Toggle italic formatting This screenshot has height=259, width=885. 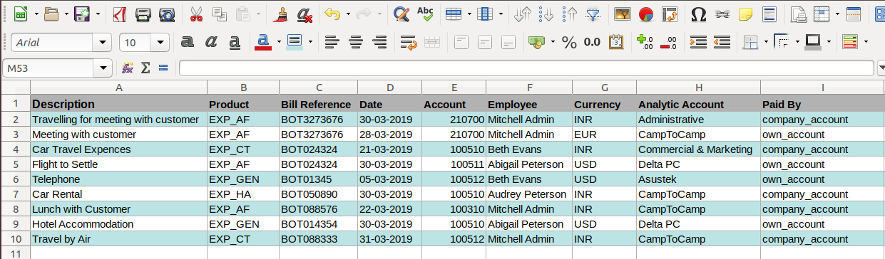pos(211,42)
